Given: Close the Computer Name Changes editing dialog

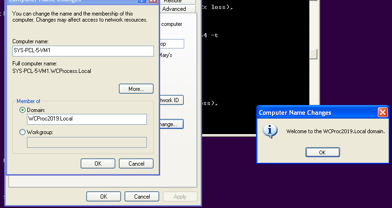Looking at the screenshot, I should tap(153, 1).
